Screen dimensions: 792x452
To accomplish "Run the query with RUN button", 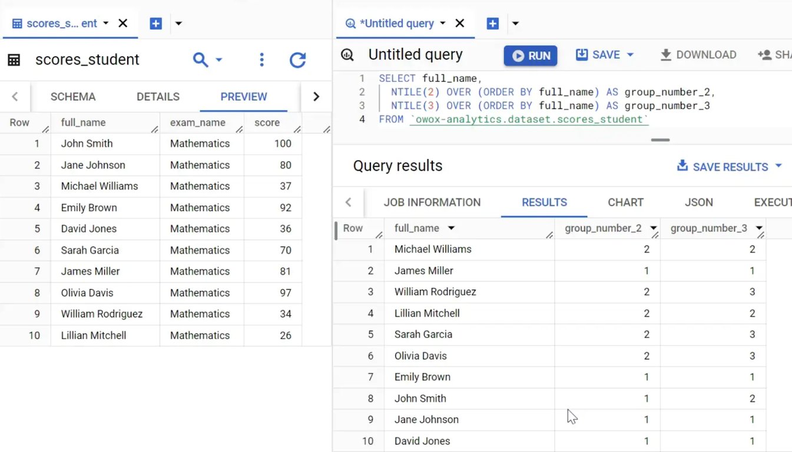I will (x=531, y=55).
